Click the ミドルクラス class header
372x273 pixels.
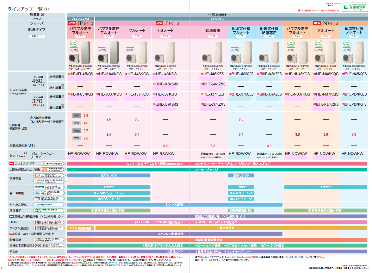[x=232, y=19]
